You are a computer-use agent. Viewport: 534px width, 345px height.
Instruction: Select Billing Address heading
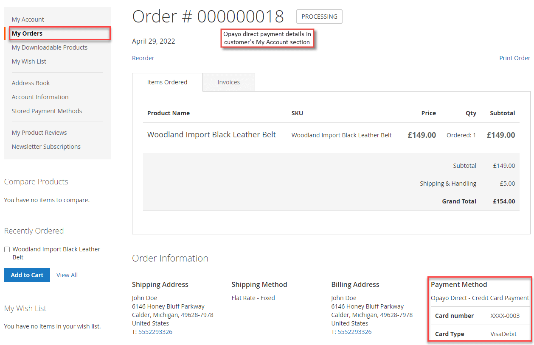[355, 284]
